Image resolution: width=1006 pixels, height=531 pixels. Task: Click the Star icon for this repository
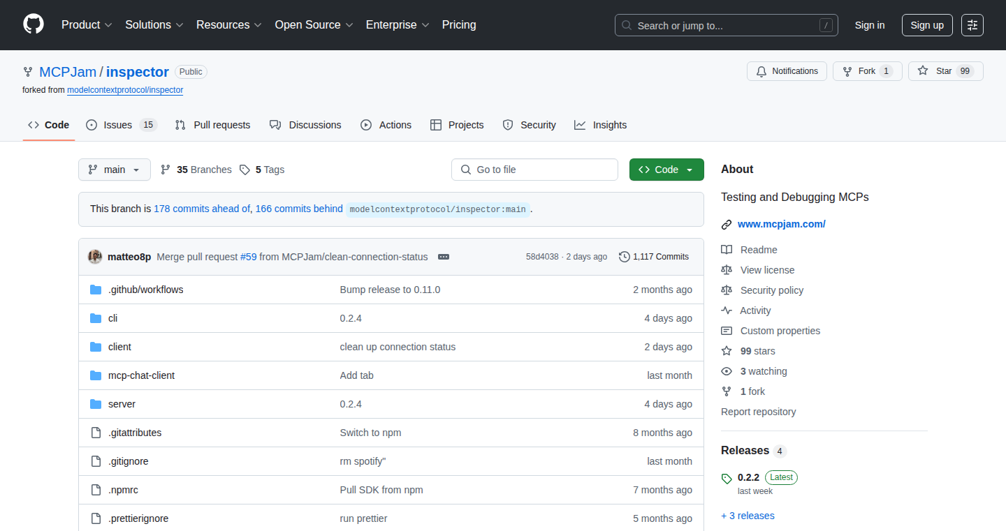coord(923,71)
